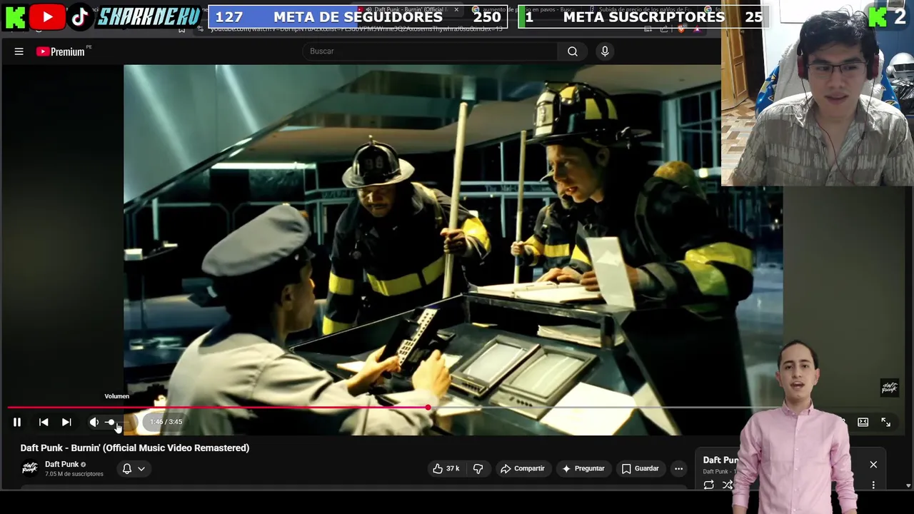Click the Kick logo in the stream overlay
The image size is (914, 514).
point(15,17)
